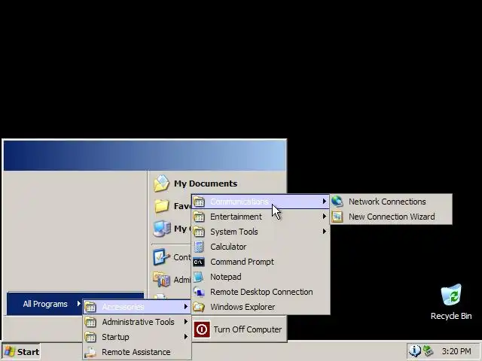Open Remote Desktop Connection menu entry

261,292
